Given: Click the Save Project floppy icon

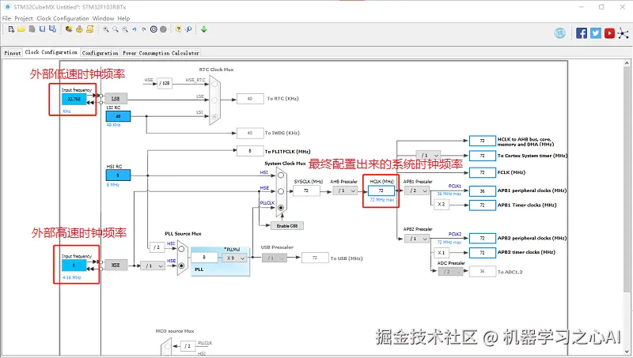Looking at the screenshot, I should click(42, 29).
